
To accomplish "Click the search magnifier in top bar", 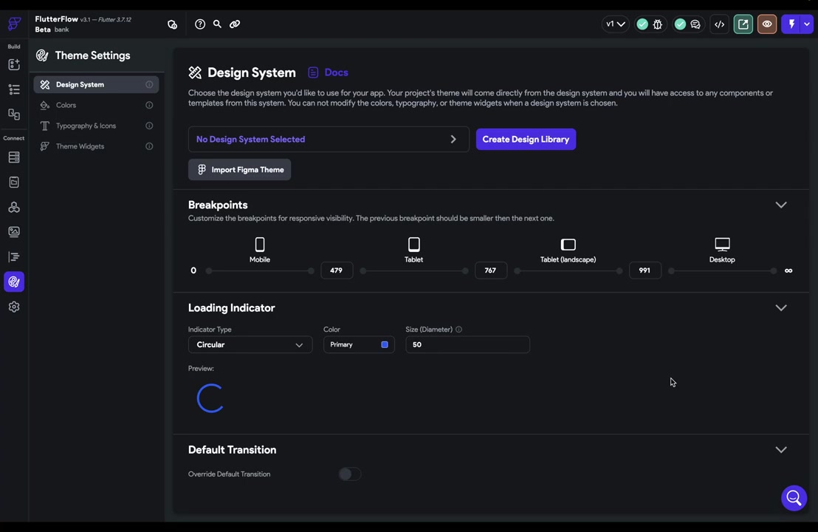I will point(217,24).
